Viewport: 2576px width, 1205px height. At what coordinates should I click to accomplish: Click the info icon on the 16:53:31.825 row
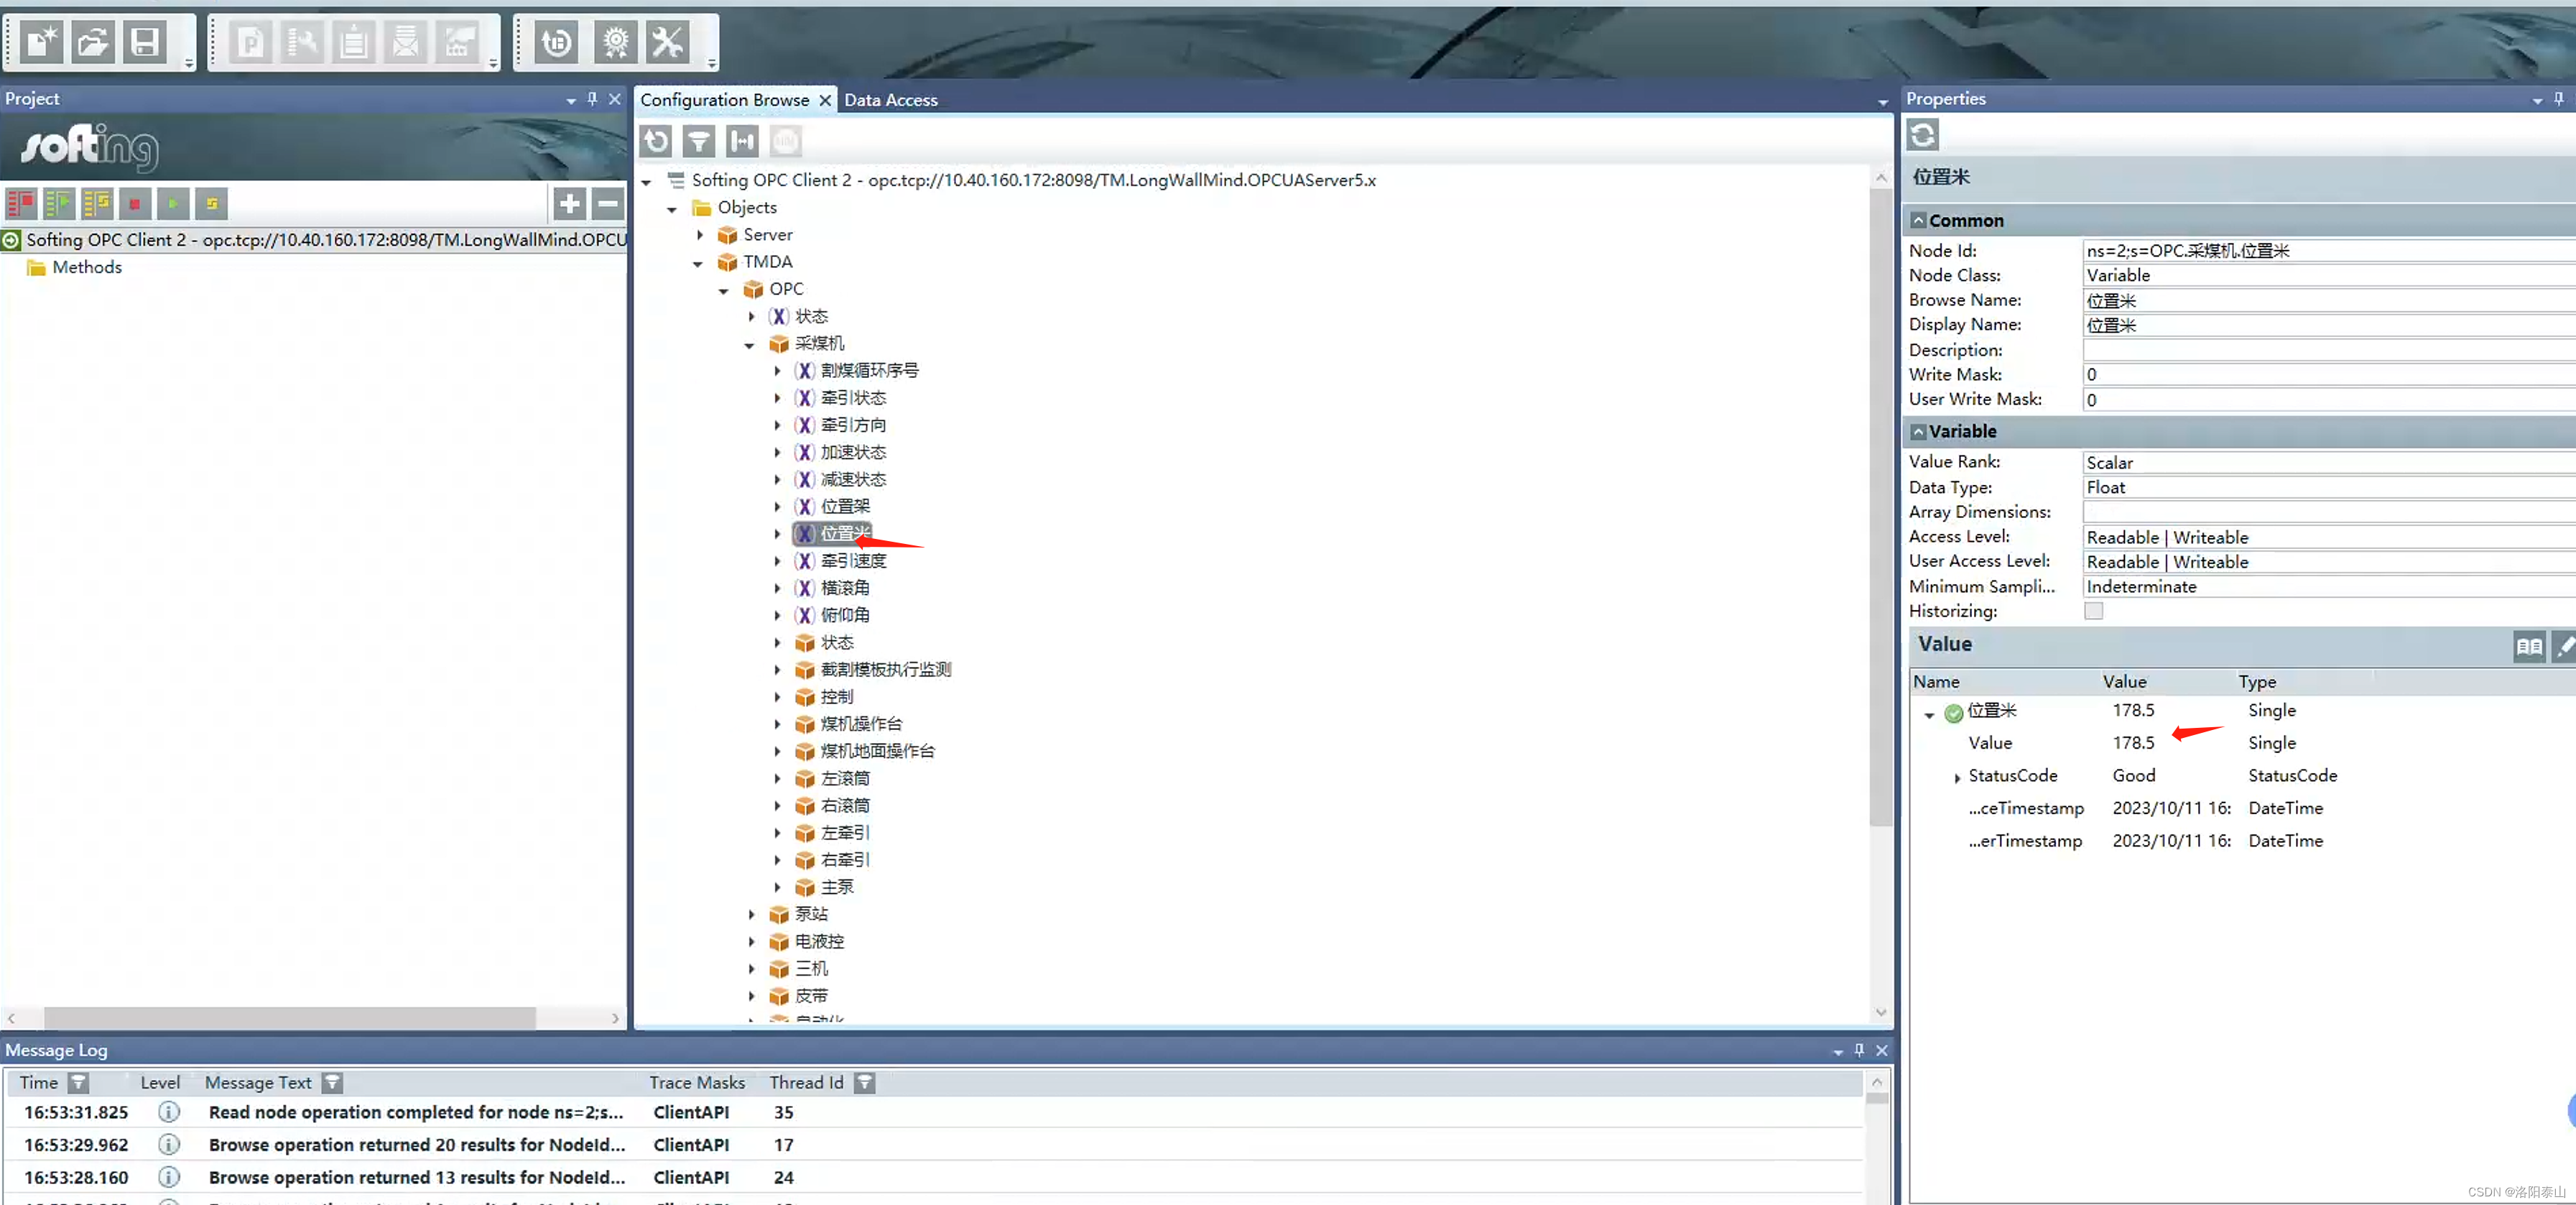pos(169,1112)
